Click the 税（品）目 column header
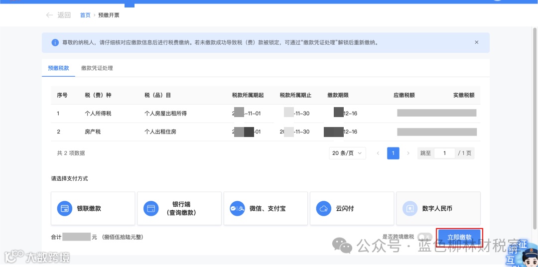The image size is (538, 267). tap(158, 95)
